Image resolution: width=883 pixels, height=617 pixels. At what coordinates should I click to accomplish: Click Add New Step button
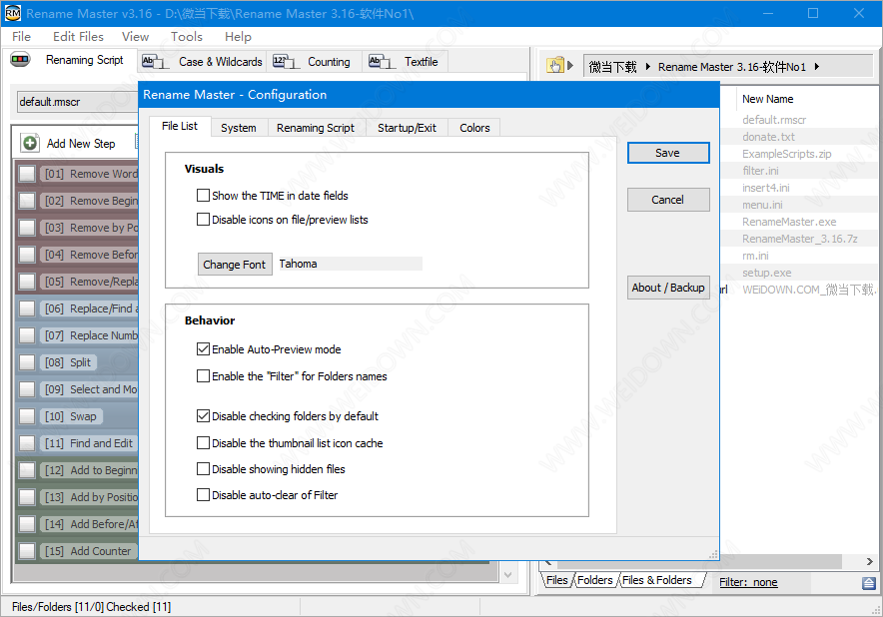[x=69, y=143]
